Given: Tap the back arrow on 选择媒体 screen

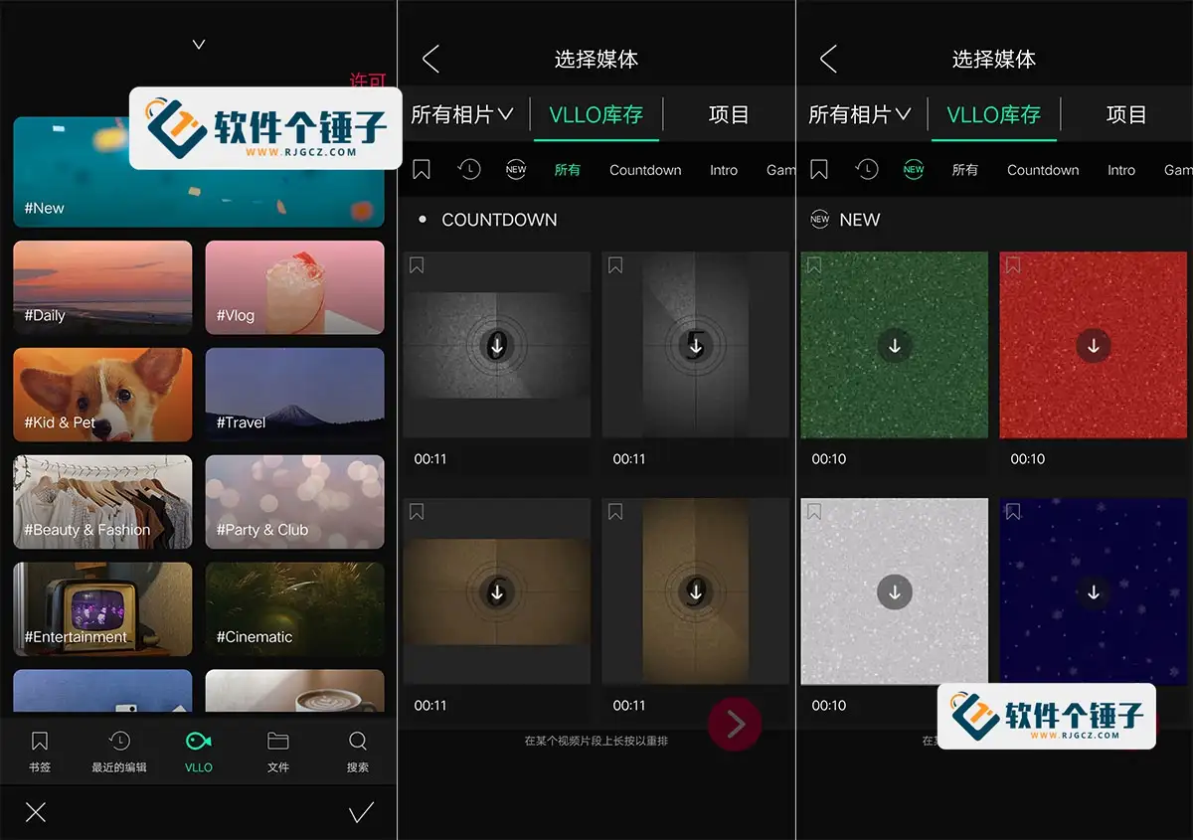Looking at the screenshot, I should coord(429,59).
